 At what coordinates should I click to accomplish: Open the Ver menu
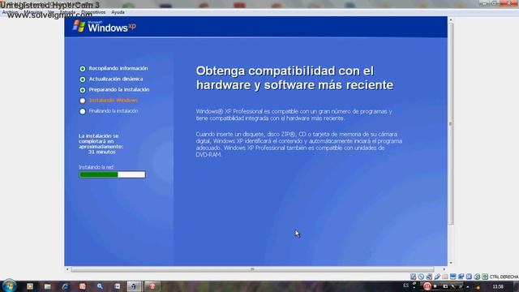pos(50,12)
